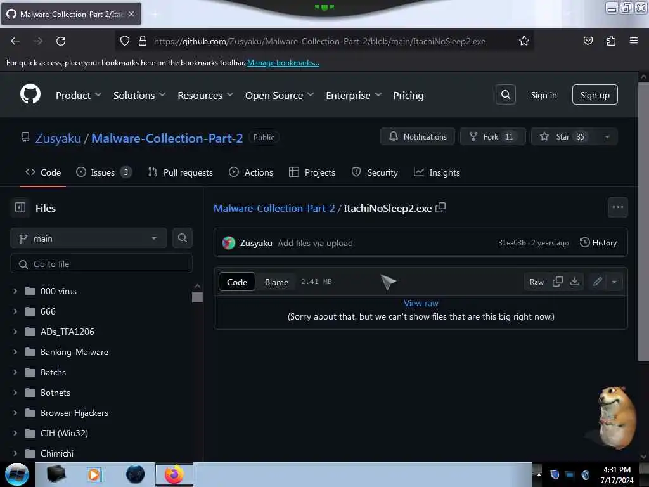Click the shield tracking protection icon
The image size is (649, 487).
point(125,41)
